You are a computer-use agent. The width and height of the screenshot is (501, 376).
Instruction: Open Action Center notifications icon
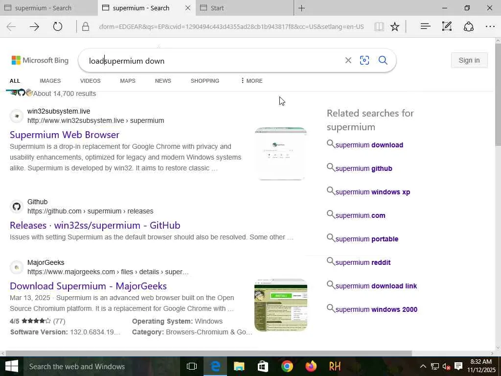click(458, 366)
